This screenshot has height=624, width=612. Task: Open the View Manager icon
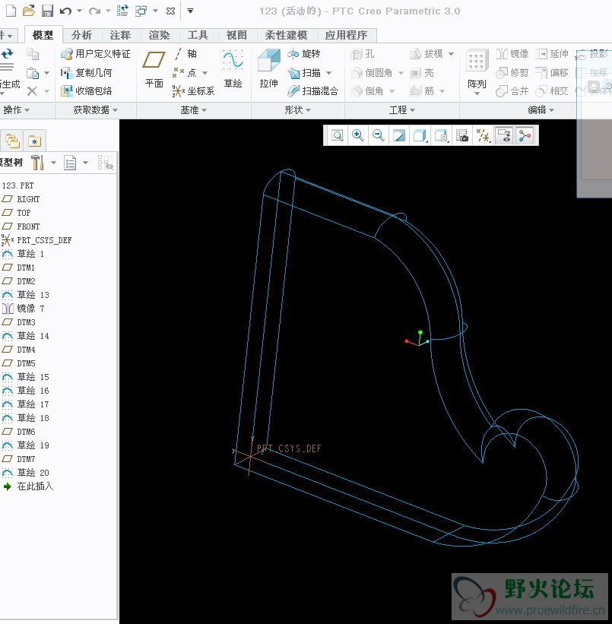click(x=462, y=136)
